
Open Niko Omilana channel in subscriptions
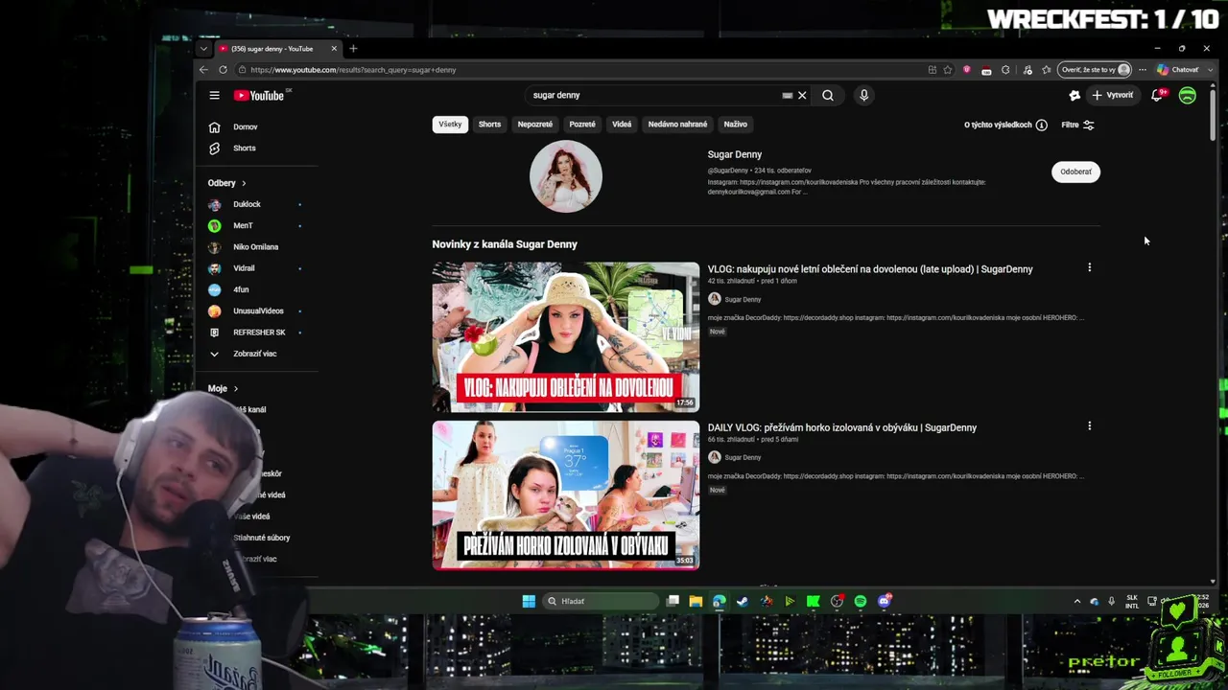253,246
